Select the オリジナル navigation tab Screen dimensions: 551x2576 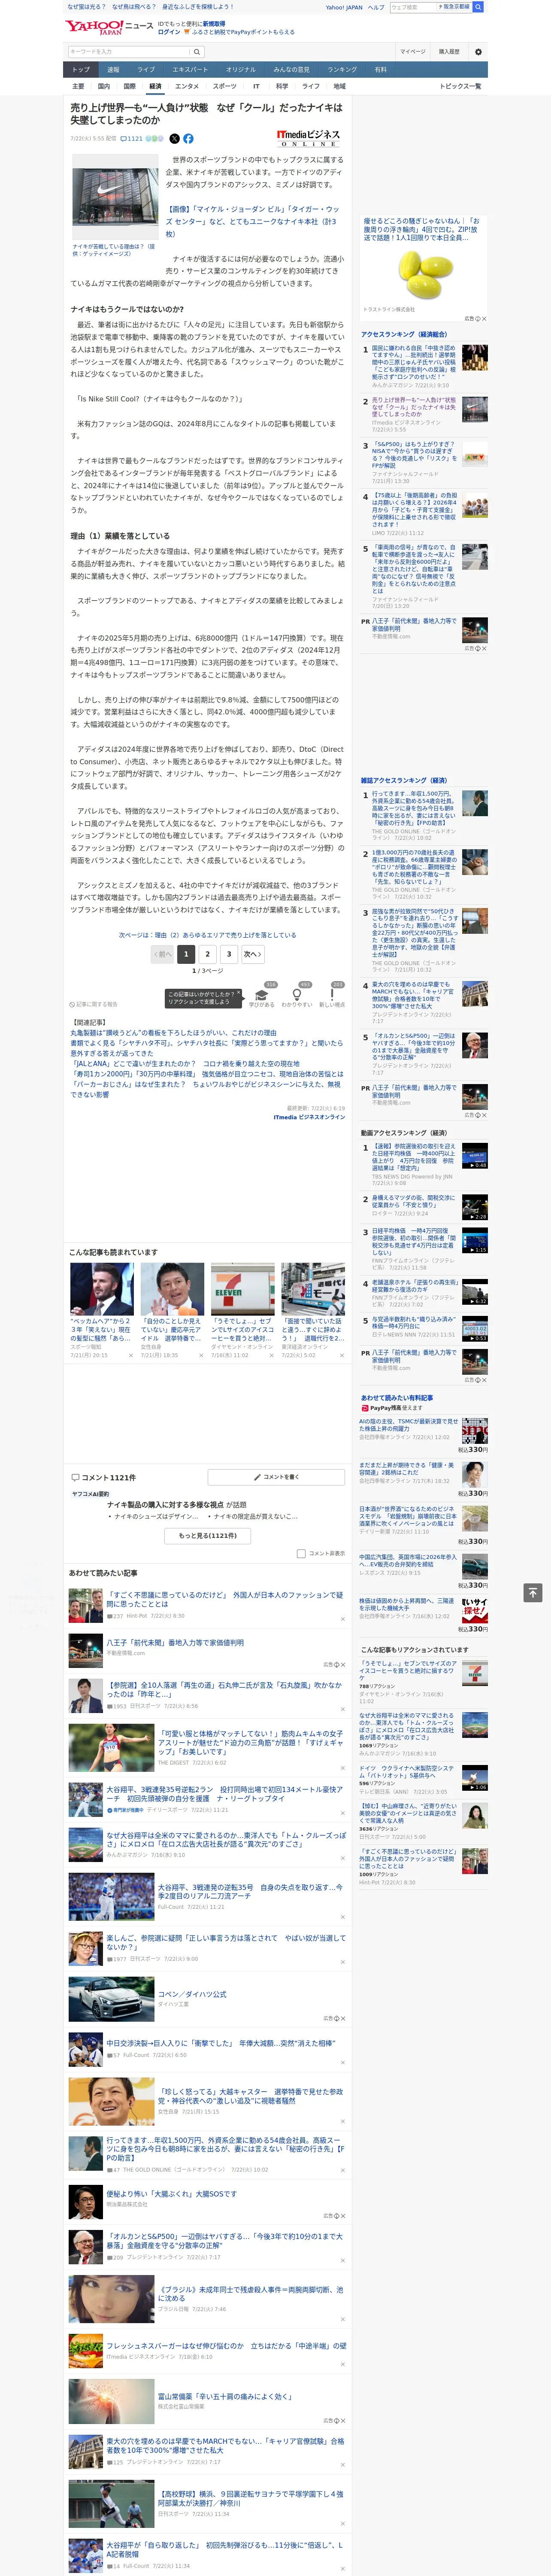241,70
